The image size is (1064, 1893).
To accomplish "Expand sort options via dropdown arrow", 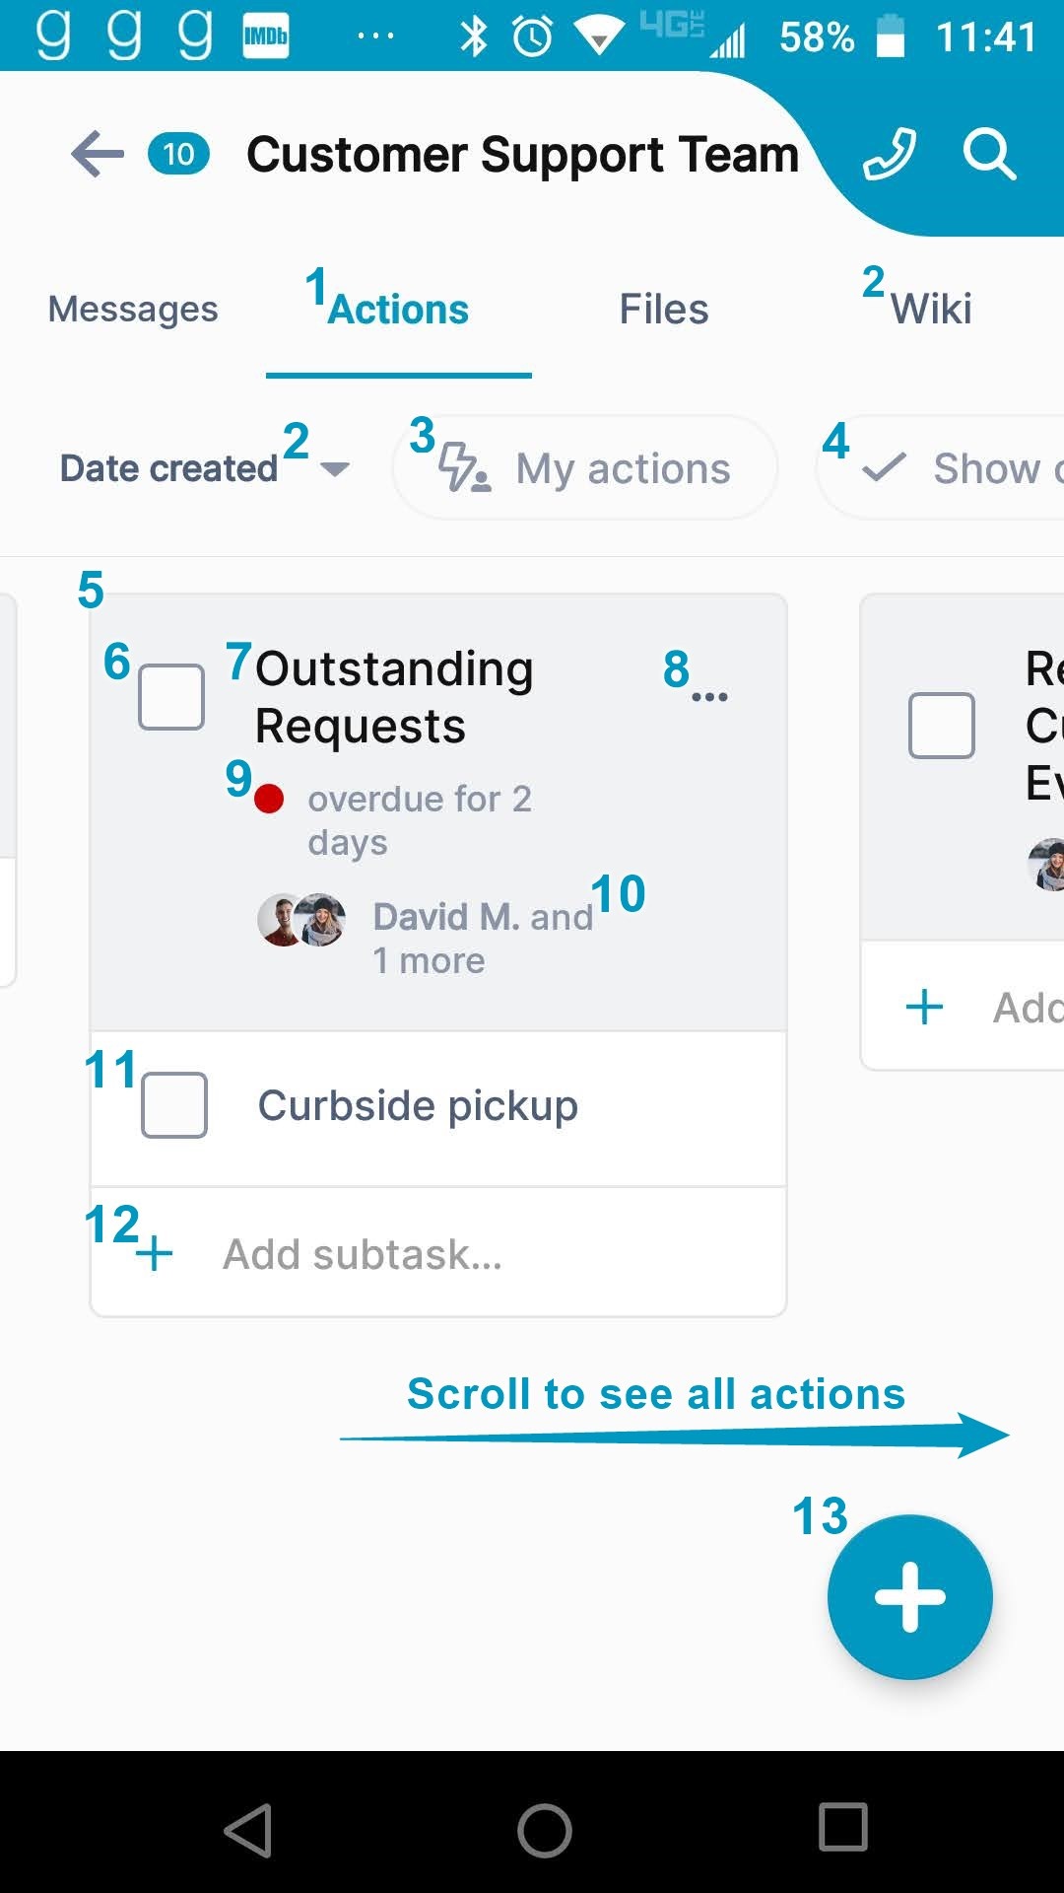I will pyautogui.click(x=335, y=469).
